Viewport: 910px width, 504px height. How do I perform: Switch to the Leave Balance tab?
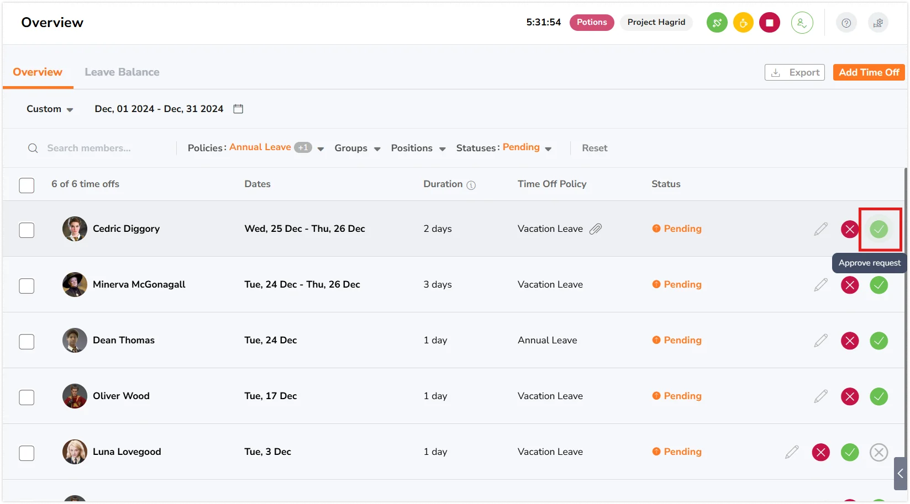tap(122, 72)
